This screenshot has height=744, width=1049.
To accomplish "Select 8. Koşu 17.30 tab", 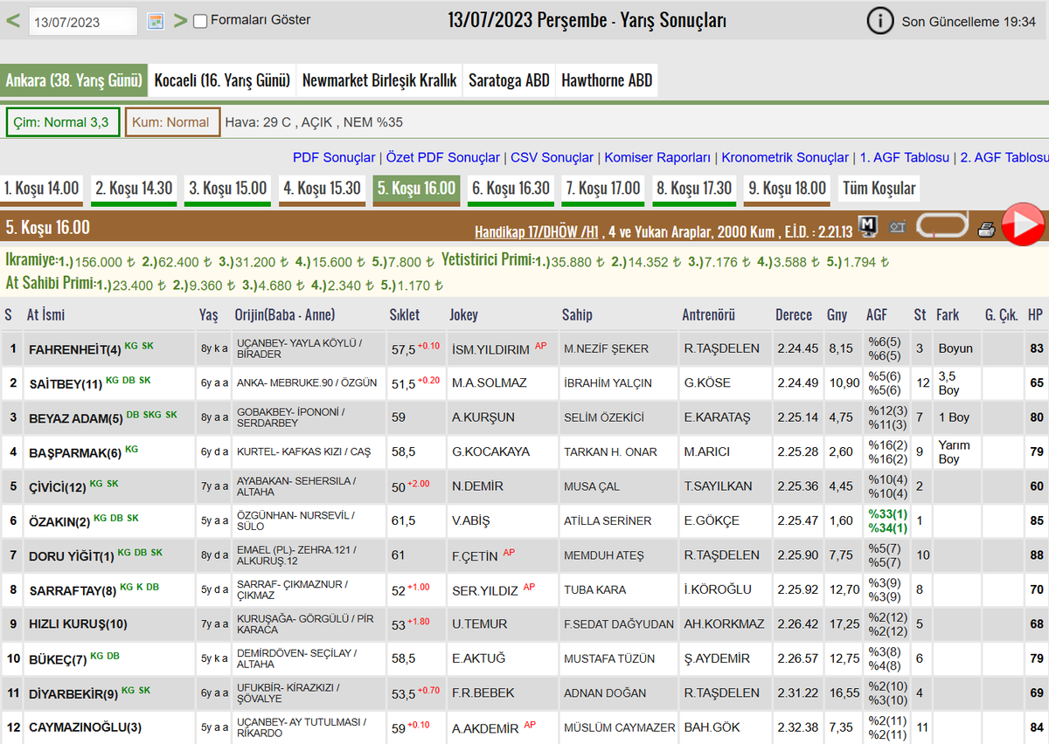I will [694, 189].
